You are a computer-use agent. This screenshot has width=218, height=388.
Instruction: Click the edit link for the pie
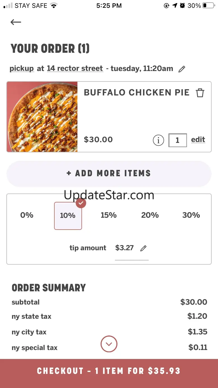(x=198, y=140)
